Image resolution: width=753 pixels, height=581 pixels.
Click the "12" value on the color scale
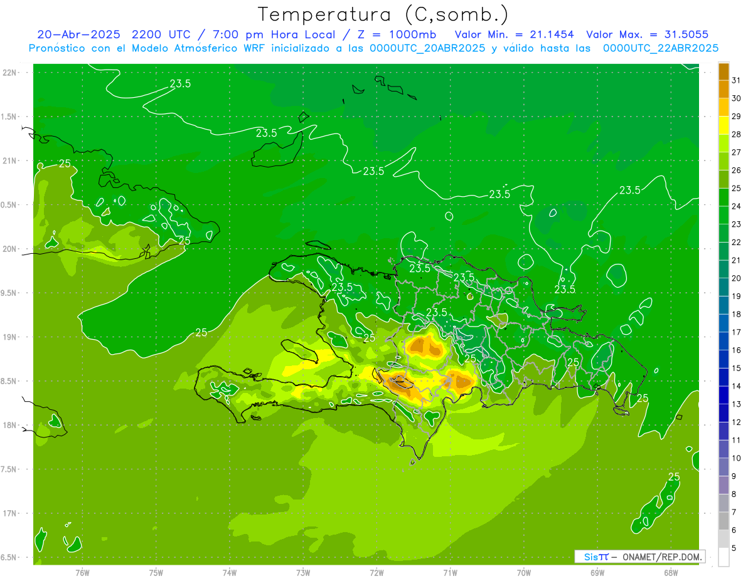point(737,422)
